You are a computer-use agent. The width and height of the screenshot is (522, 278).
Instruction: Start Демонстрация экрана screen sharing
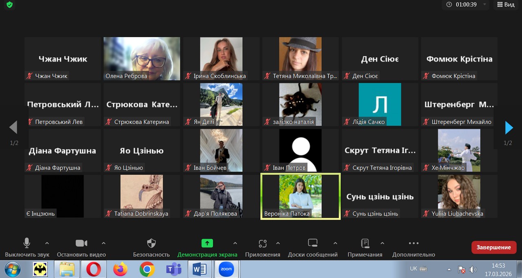[x=207, y=244]
